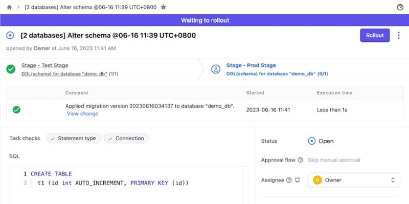Screen dimensions: 409x204
Task: Click the Status label
Action: pos(269,141)
